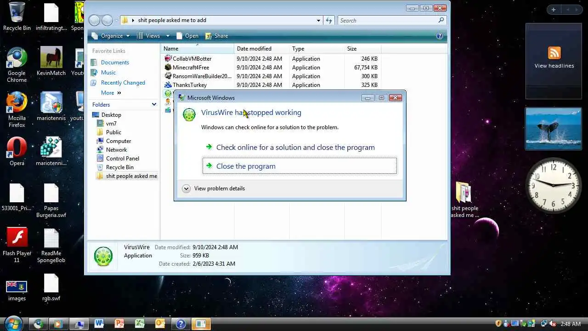Click the Open toolbar button
This screenshot has height=331, width=588.
(187, 36)
